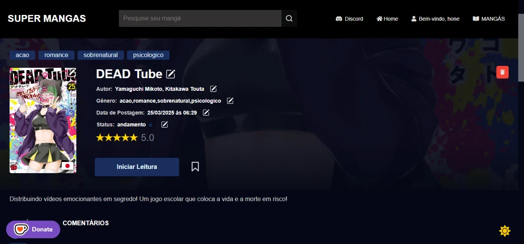The height and width of the screenshot is (244, 524).
Task: Click the five-star rating
Action: 117,138
